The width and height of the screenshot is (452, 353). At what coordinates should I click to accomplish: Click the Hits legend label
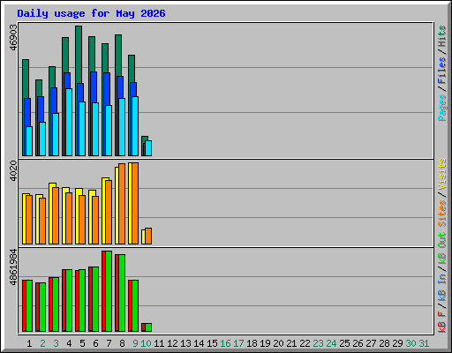[x=442, y=36]
